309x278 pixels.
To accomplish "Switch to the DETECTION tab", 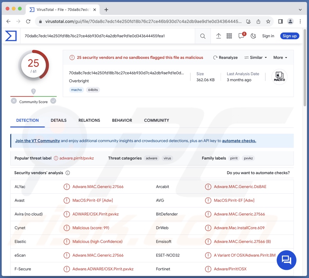I will (27, 120).
